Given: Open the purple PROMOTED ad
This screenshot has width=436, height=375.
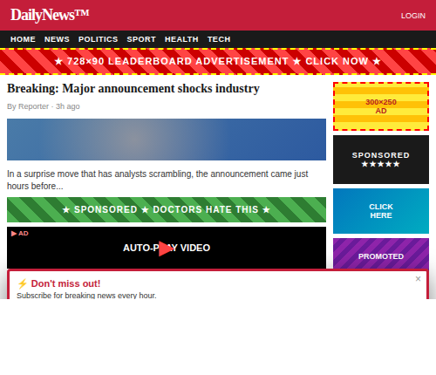Looking at the screenshot, I should [381, 254].
